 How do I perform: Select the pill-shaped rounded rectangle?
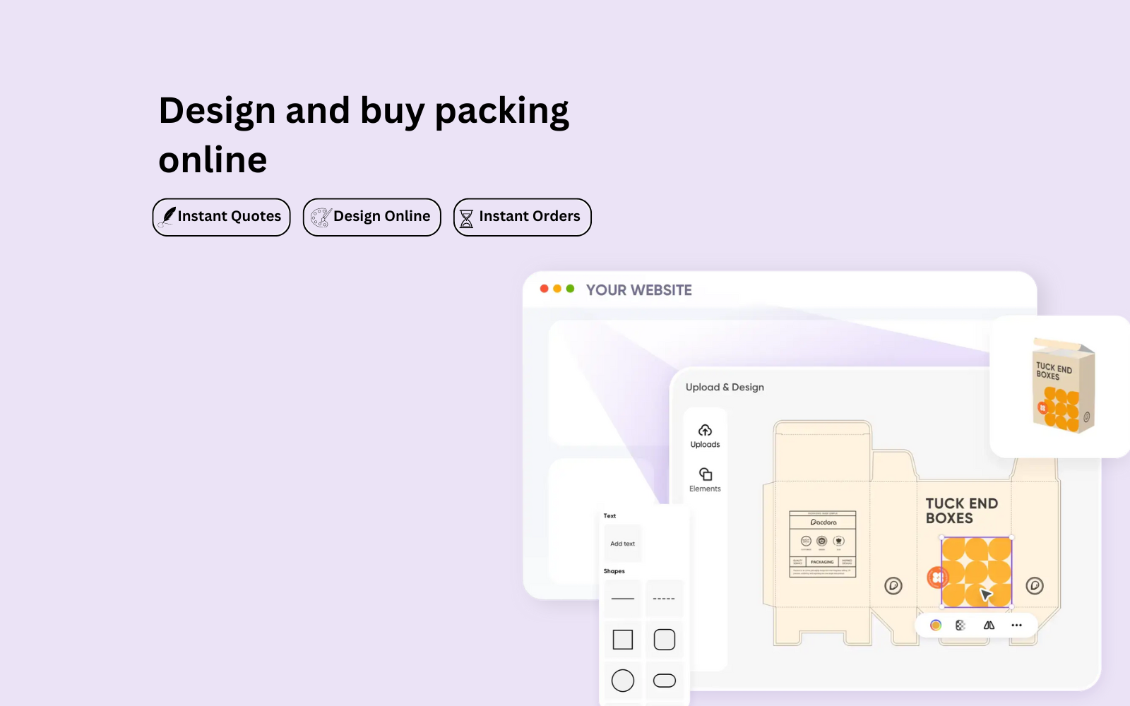tap(665, 681)
